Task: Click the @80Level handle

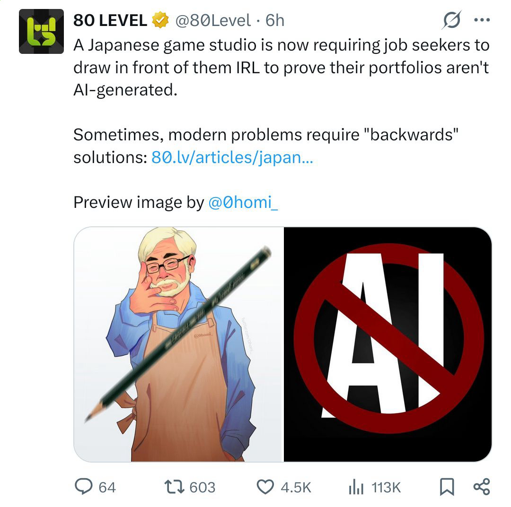Action: [213, 20]
